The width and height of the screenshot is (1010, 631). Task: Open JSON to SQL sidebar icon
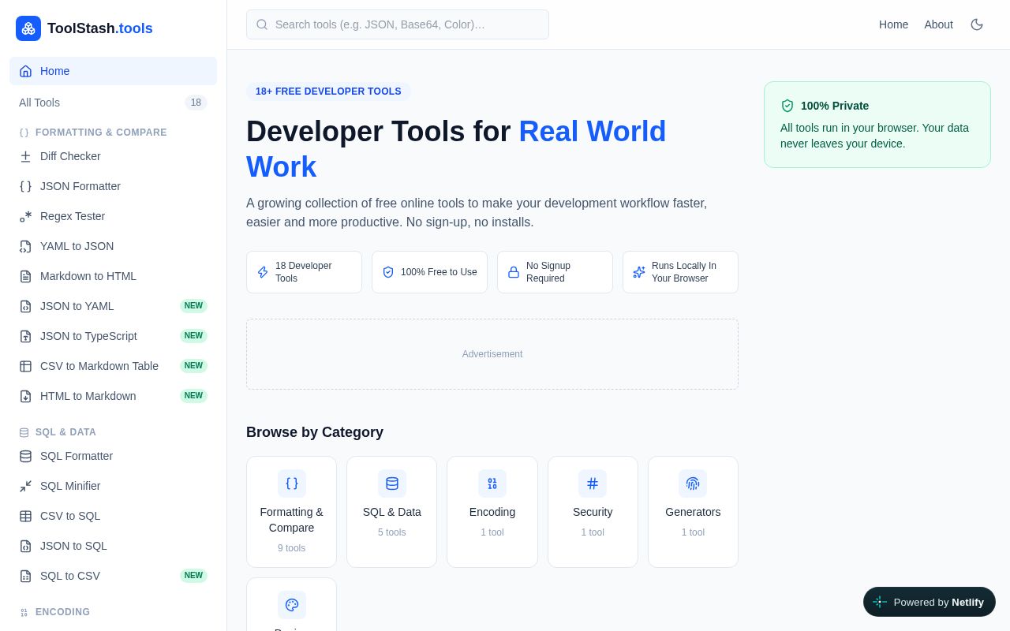pos(25,546)
